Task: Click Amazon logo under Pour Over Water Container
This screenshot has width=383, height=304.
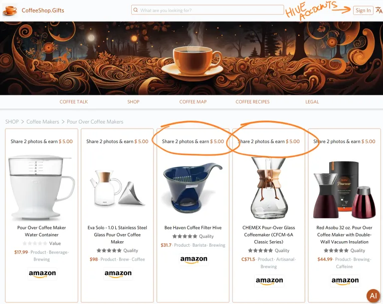Action: click(42, 274)
